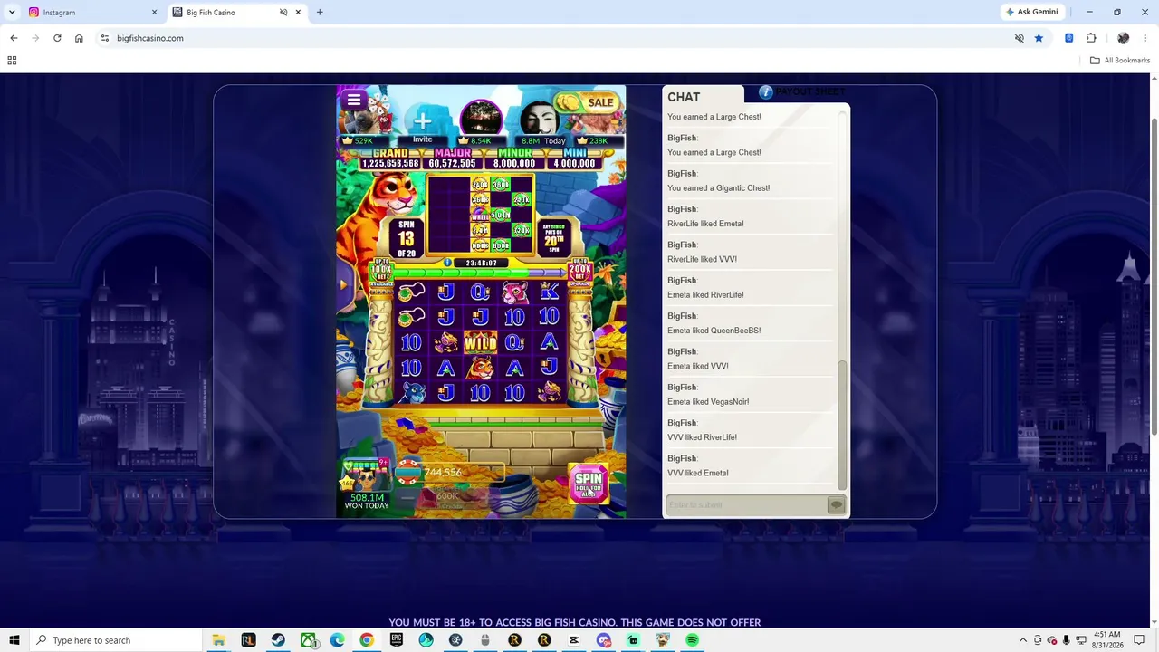The height and width of the screenshot is (652, 1159).
Task: Send chat message with speech bubble button
Action: [x=836, y=504]
